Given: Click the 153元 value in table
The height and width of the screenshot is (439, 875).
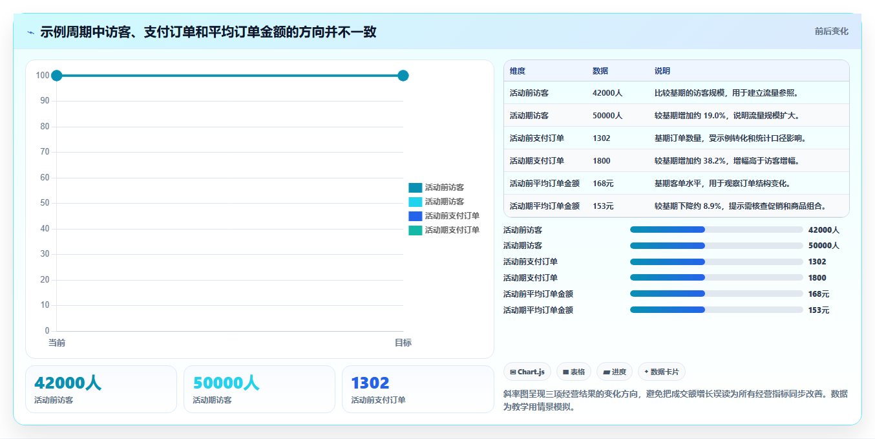Looking at the screenshot, I should (x=603, y=206).
